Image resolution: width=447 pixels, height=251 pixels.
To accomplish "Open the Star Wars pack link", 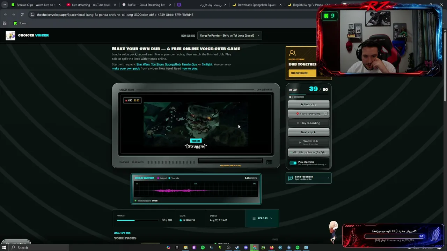I will pyautogui.click(x=143, y=64).
